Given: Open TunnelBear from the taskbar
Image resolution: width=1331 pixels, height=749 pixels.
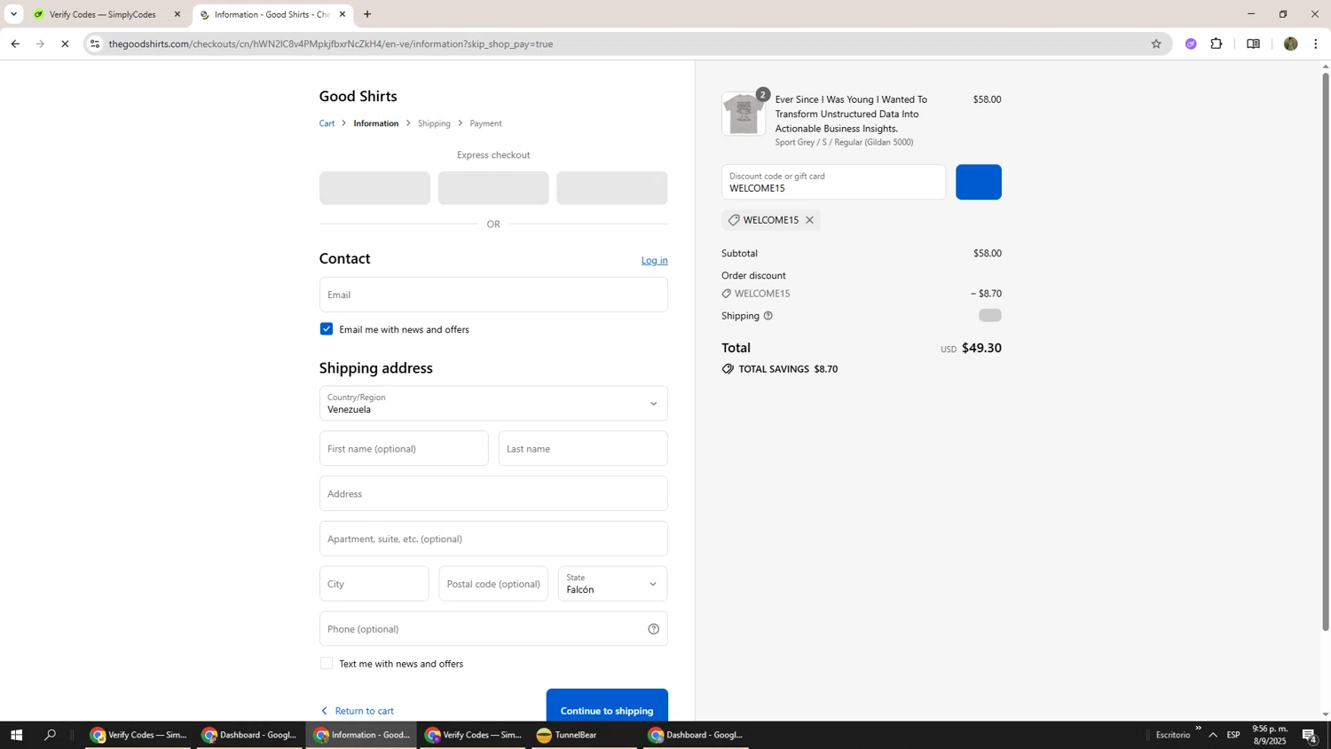Looking at the screenshot, I should 584,735.
